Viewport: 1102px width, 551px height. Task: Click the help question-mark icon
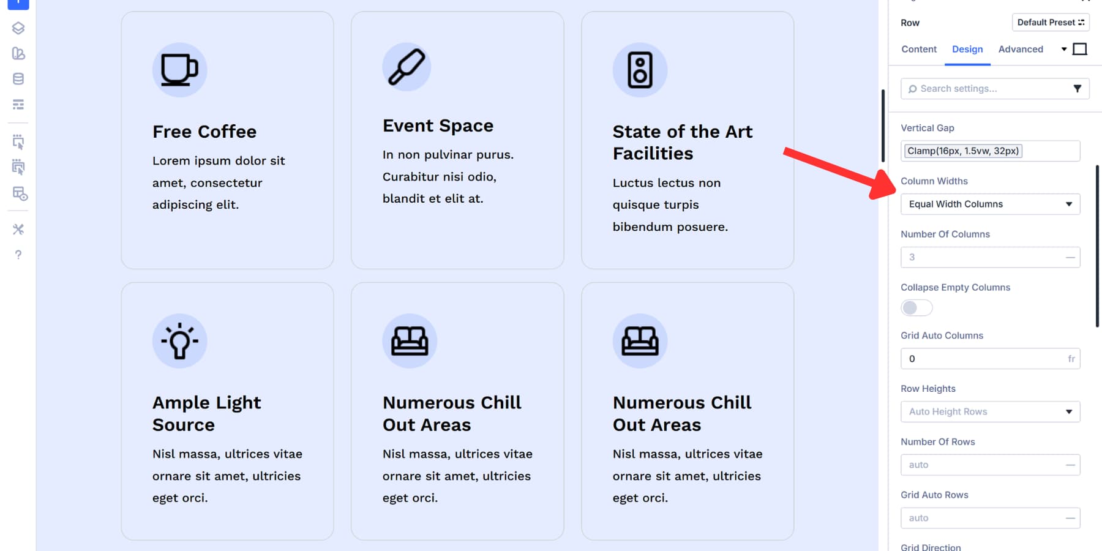[18, 255]
